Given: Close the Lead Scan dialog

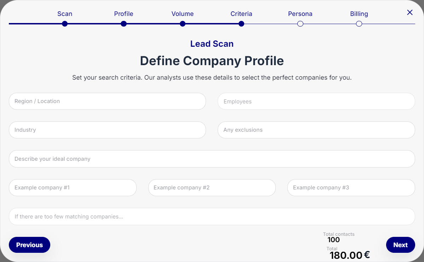Looking at the screenshot, I should (x=410, y=13).
